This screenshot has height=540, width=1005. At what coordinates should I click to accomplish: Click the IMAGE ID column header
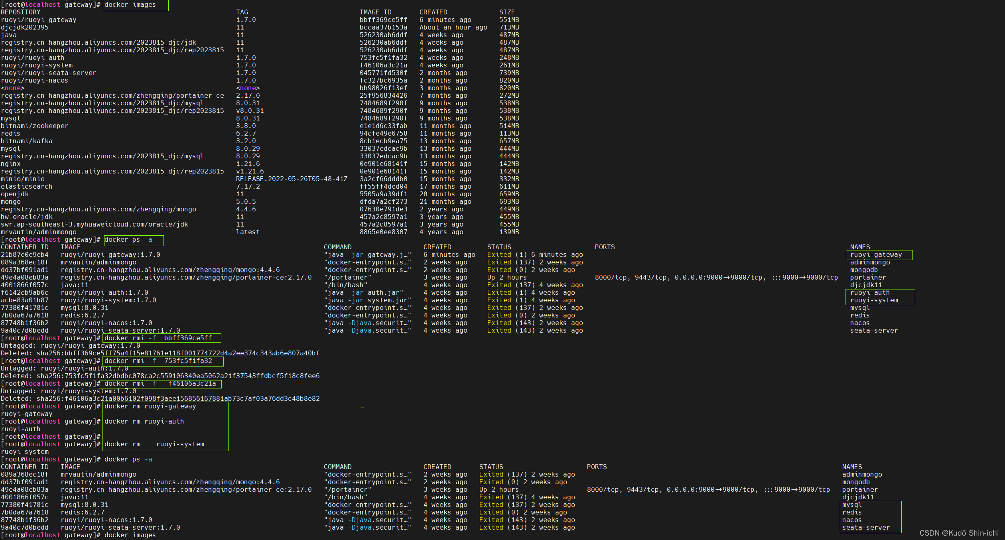[x=376, y=12]
